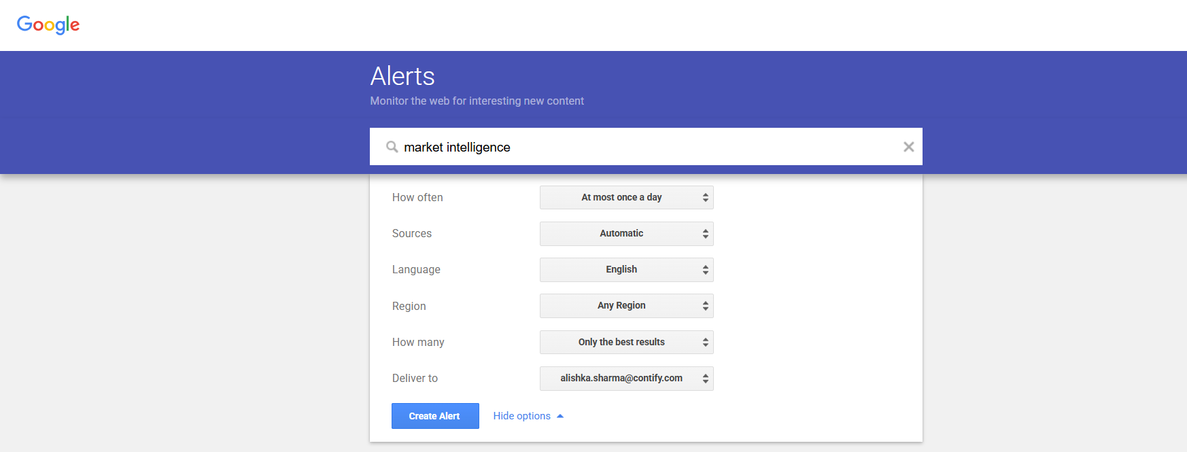Click the Deliver to label
1187x452 pixels.
[415, 379]
